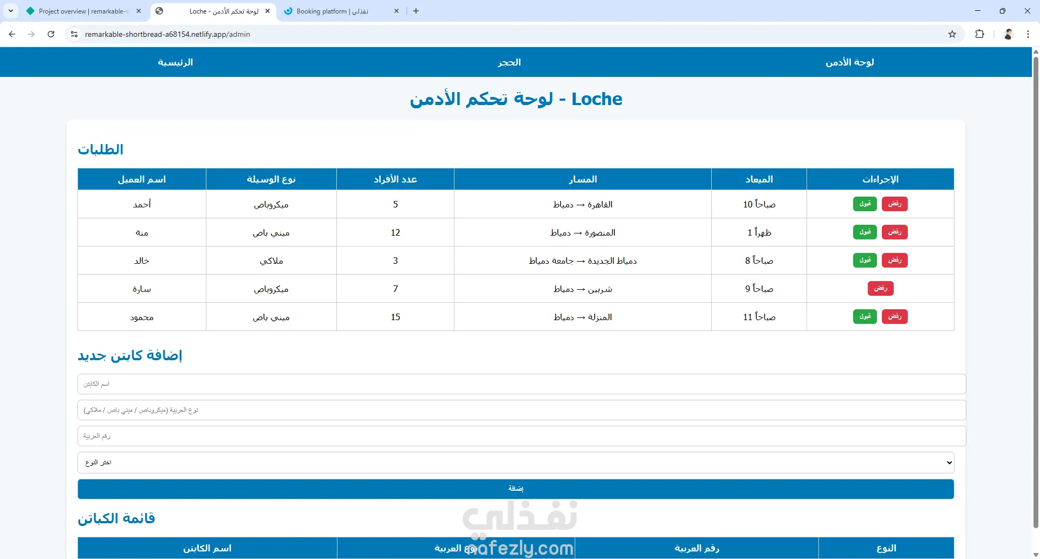Click the customer name أحمد
The image size is (1040, 559).
click(142, 204)
